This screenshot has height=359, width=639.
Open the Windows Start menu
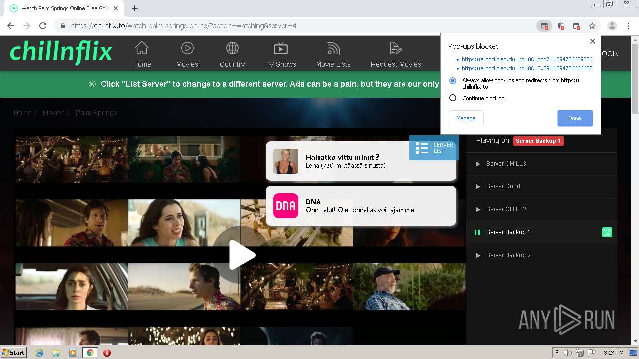point(13,352)
